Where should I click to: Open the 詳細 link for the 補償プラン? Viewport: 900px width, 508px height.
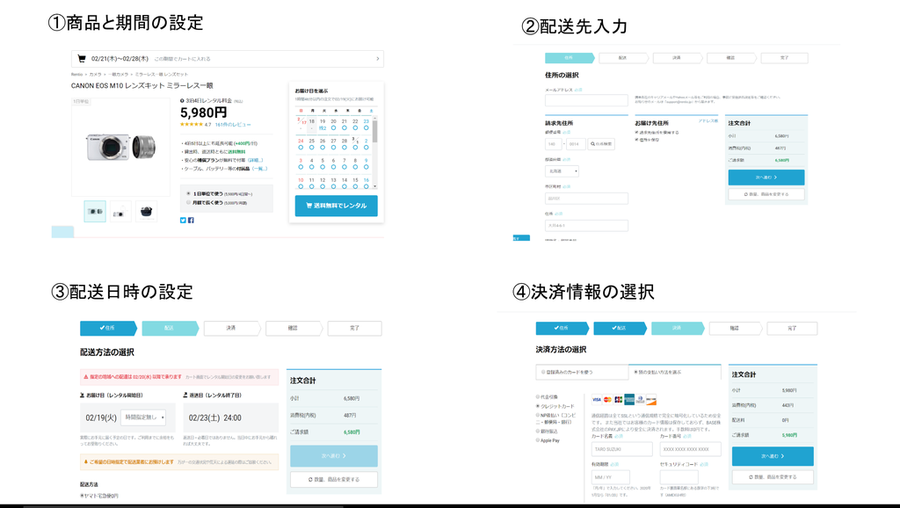tap(256, 160)
